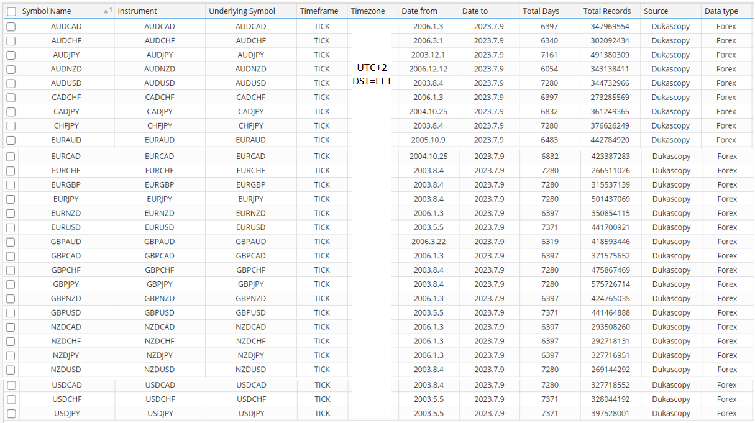Image resolution: width=755 pixels, height=423 pixels.
Task: Select the AUDCHF symbol name cell
Action: pyautogui.click(x=66, y=41)
